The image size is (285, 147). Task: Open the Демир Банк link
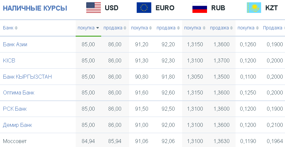(18, 125)
